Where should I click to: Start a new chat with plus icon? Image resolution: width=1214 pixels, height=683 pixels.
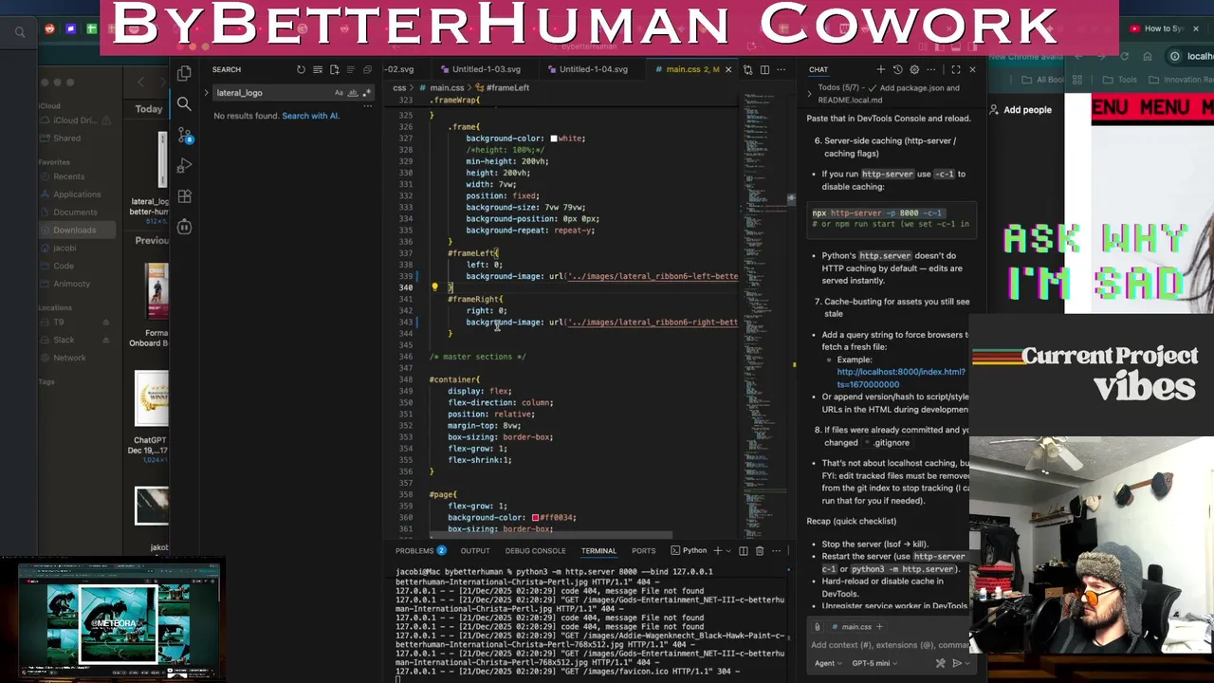coord(881,69)
